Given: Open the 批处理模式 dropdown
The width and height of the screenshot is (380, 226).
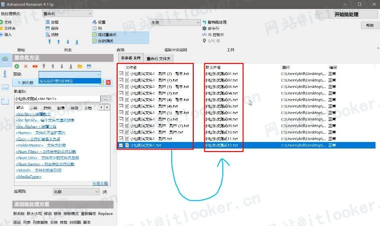Looking at the screenshot, I should point(68,13).
